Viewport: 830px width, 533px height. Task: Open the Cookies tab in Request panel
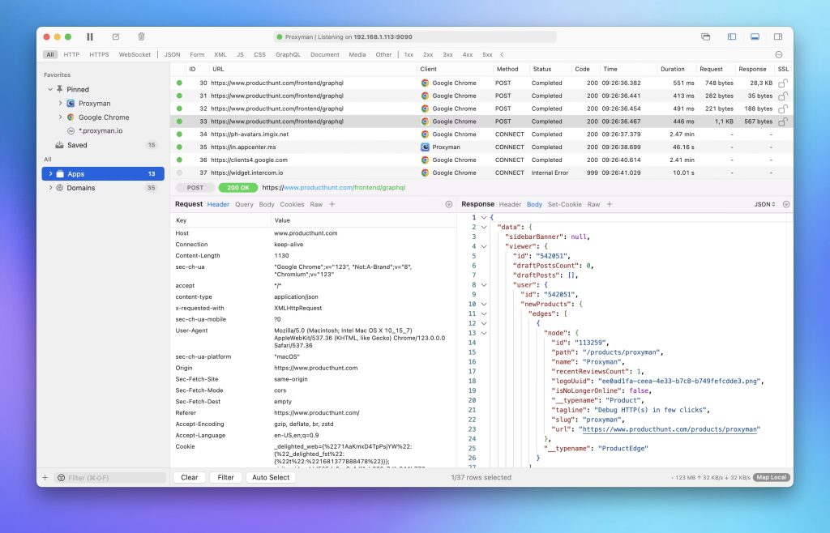(290, 204)
